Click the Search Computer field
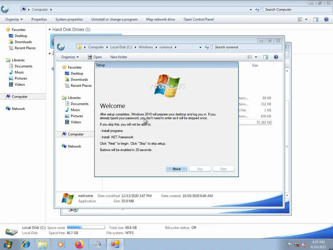 click(298, 9)
